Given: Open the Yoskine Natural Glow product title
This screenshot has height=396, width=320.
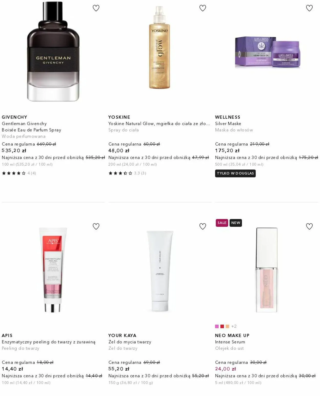Looking at the screenshot, I should (x=159, y=124).
